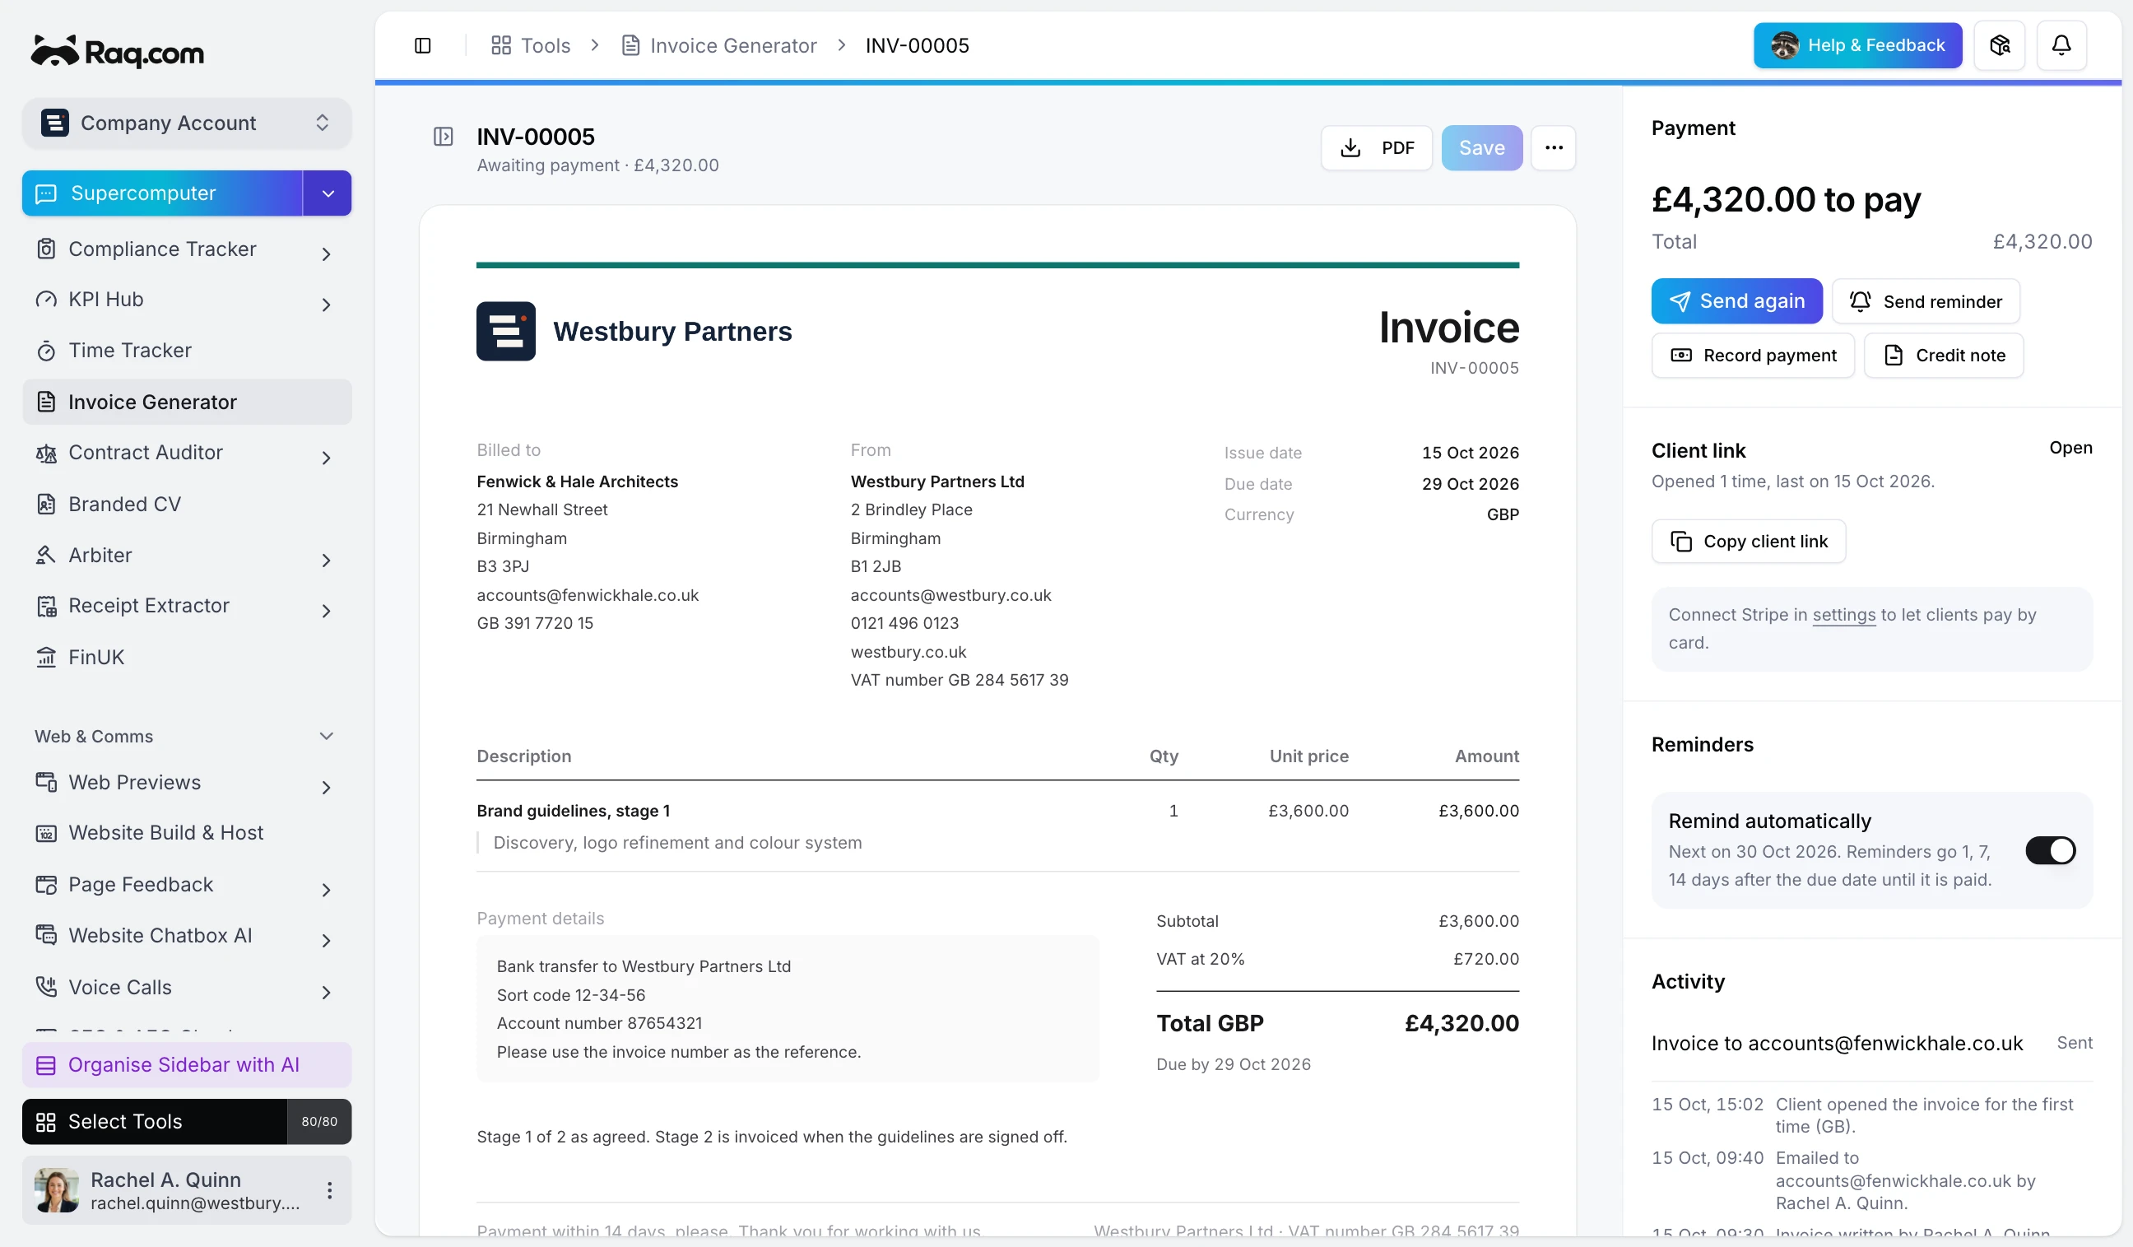Click the package search icon beside Help
Viewport: 2133px width, 1247px height.
point(1998,45)
